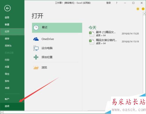This screenshot has width=146, height=114.
Task: Click the 这台电脑 computer icon
Action: tap(36, 48)
